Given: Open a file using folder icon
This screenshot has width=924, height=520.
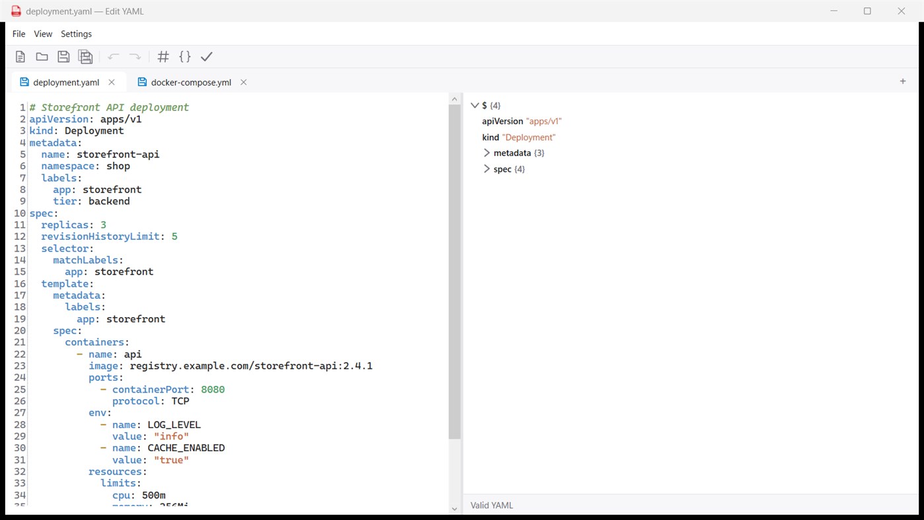Looking at the screenshot, I should tap(42, 57).
